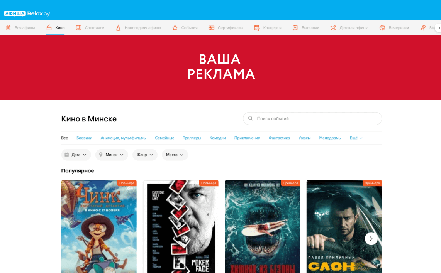Image resolution: width=441 pixels, height=273 pixels.
Task: Click the Новогодняя афиша tree icon
Action: (119, 28)
